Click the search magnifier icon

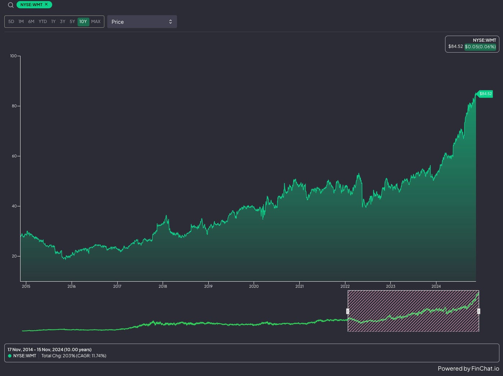(11, 5)
